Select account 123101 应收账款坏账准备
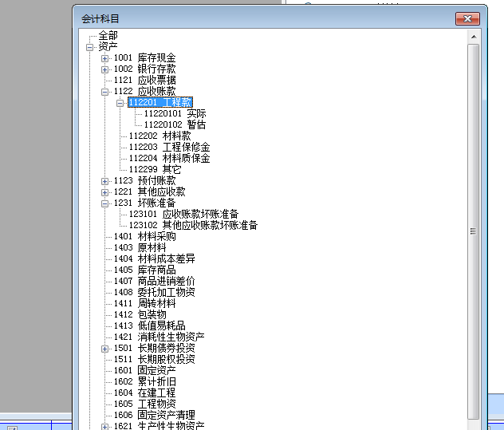504x430 pixels. pos(183,214)
